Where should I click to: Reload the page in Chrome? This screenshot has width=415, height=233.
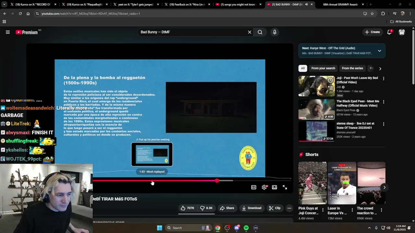point(20,14)
